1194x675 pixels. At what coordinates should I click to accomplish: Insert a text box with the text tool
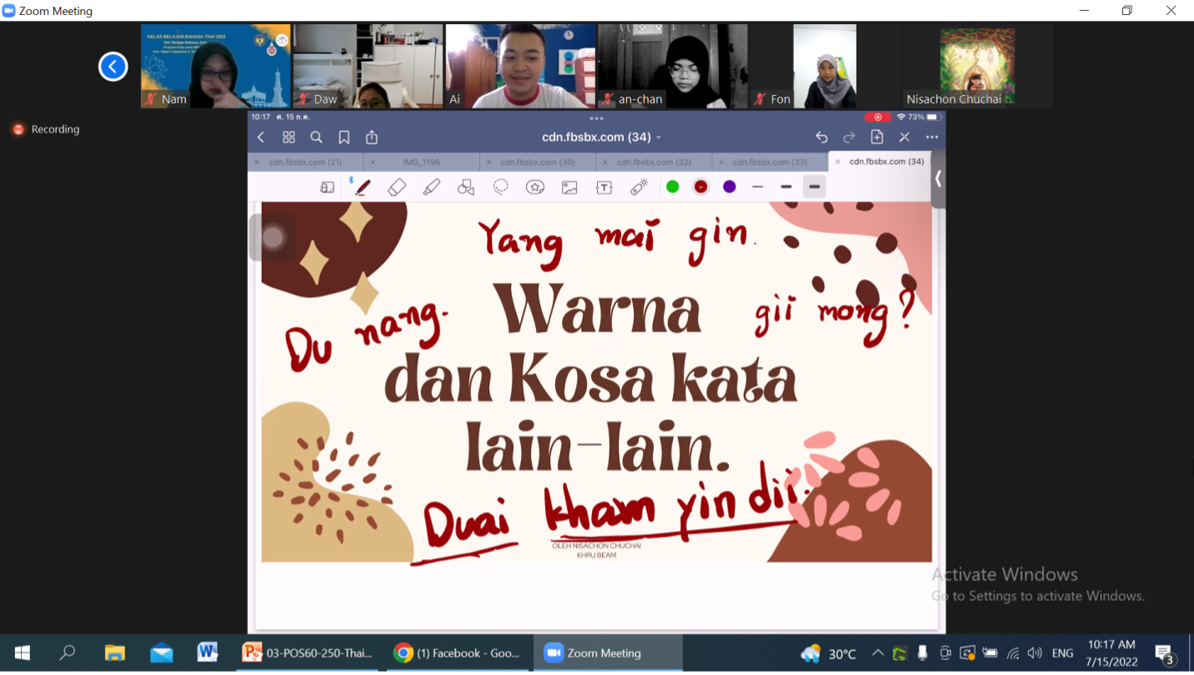(x=605, y=186)
